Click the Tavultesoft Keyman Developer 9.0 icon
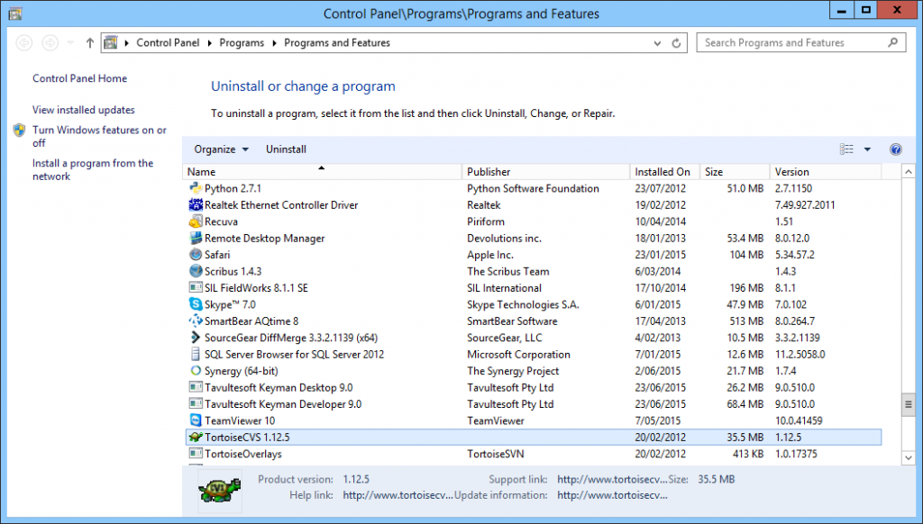 [196, 404]
